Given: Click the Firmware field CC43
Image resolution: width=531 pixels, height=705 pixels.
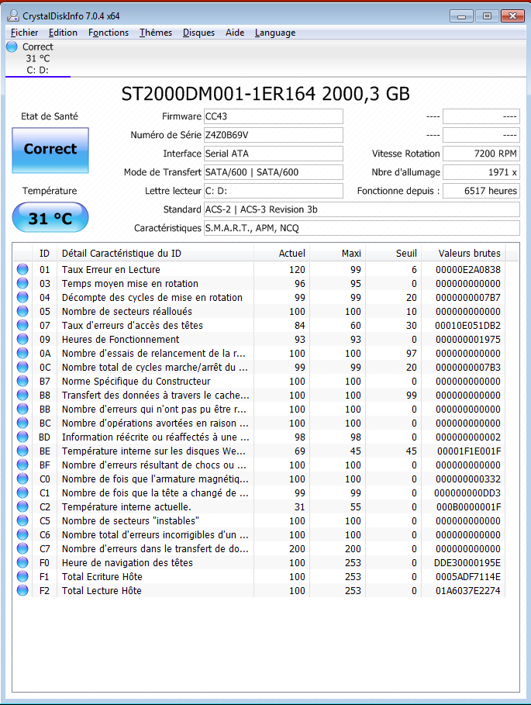Looking at the screenshot, I should pyautogui.click(x=273, y=116).
